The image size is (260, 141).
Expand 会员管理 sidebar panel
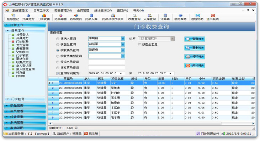click(x=25, y=111)
